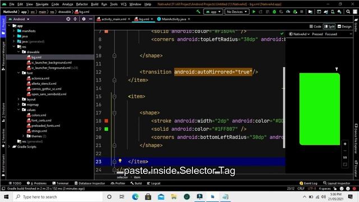Expand the mipmap folder
The image size is (359, 202).
pos(19,104)
